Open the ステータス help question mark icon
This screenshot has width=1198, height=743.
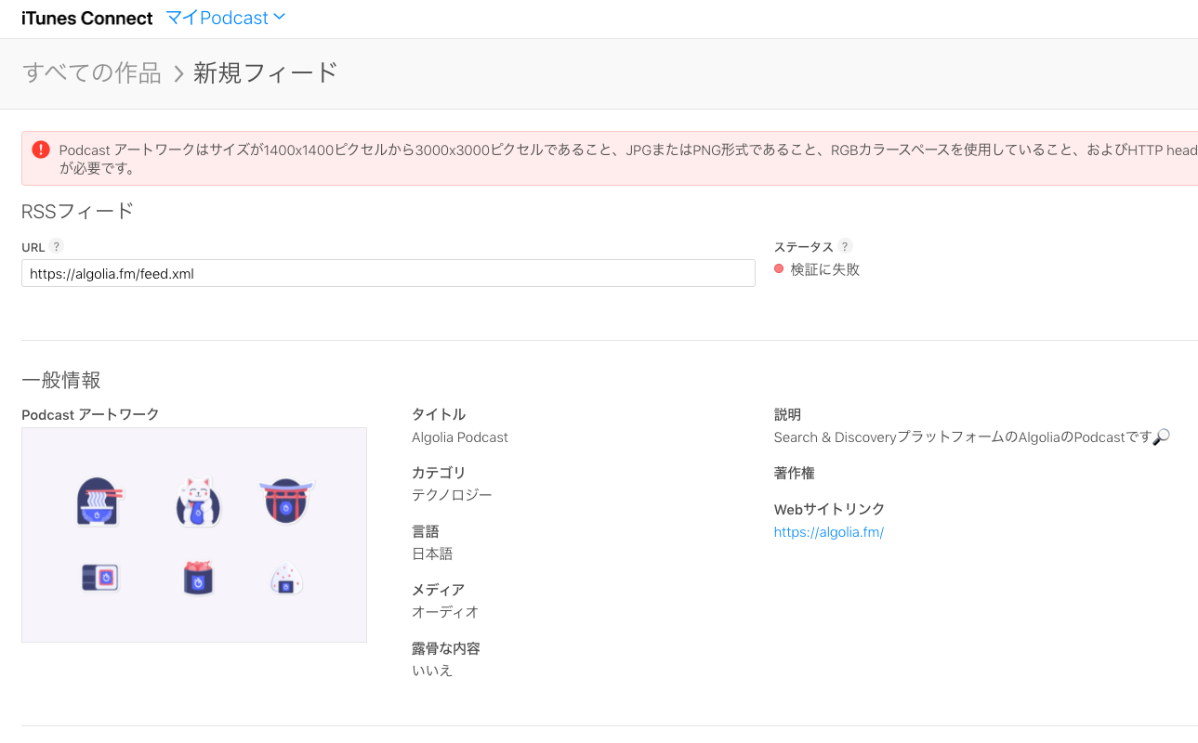(845, 246)
